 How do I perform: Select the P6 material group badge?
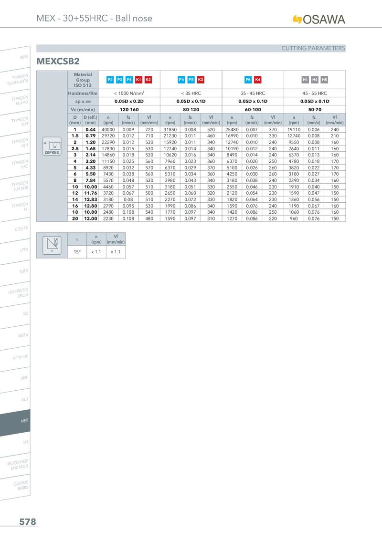pos(248,80)
